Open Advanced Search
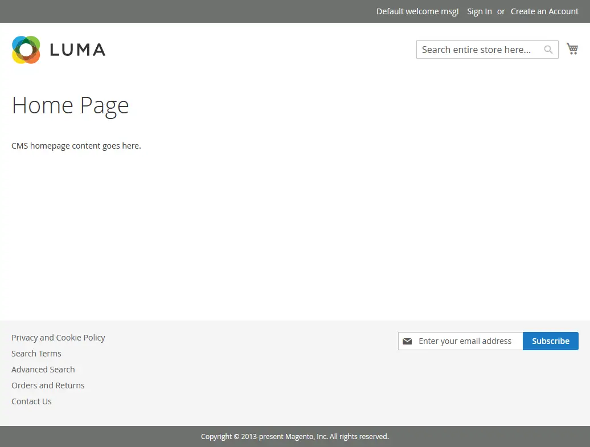Viewport: 590px width, 447px height. (x=43, y=369)
